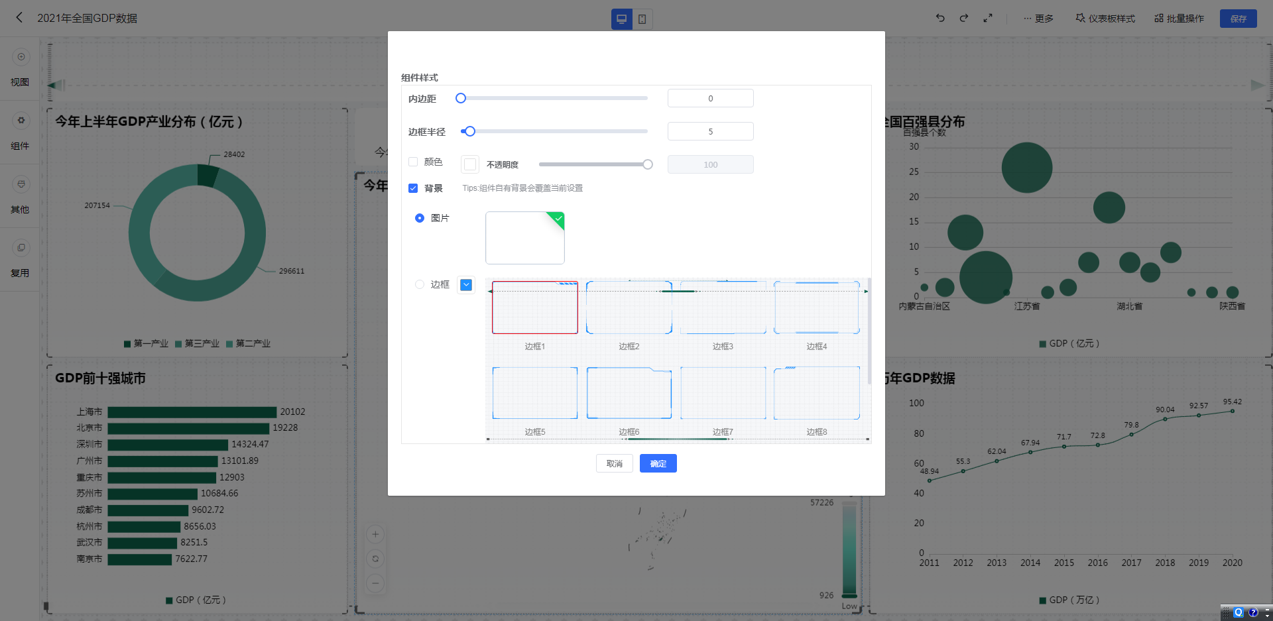Click the left canvas scroll arrow
Image resolution: width=1273 pixels, height=621 pixels.
tap(56, 85)
